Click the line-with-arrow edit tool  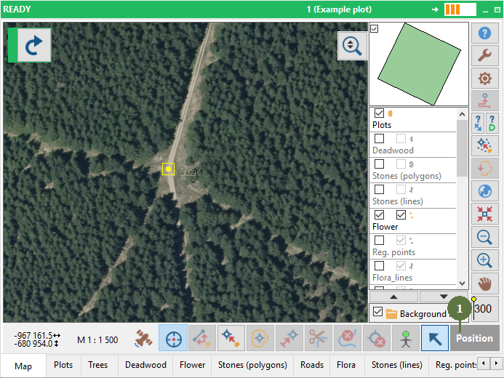click(202, 338)
